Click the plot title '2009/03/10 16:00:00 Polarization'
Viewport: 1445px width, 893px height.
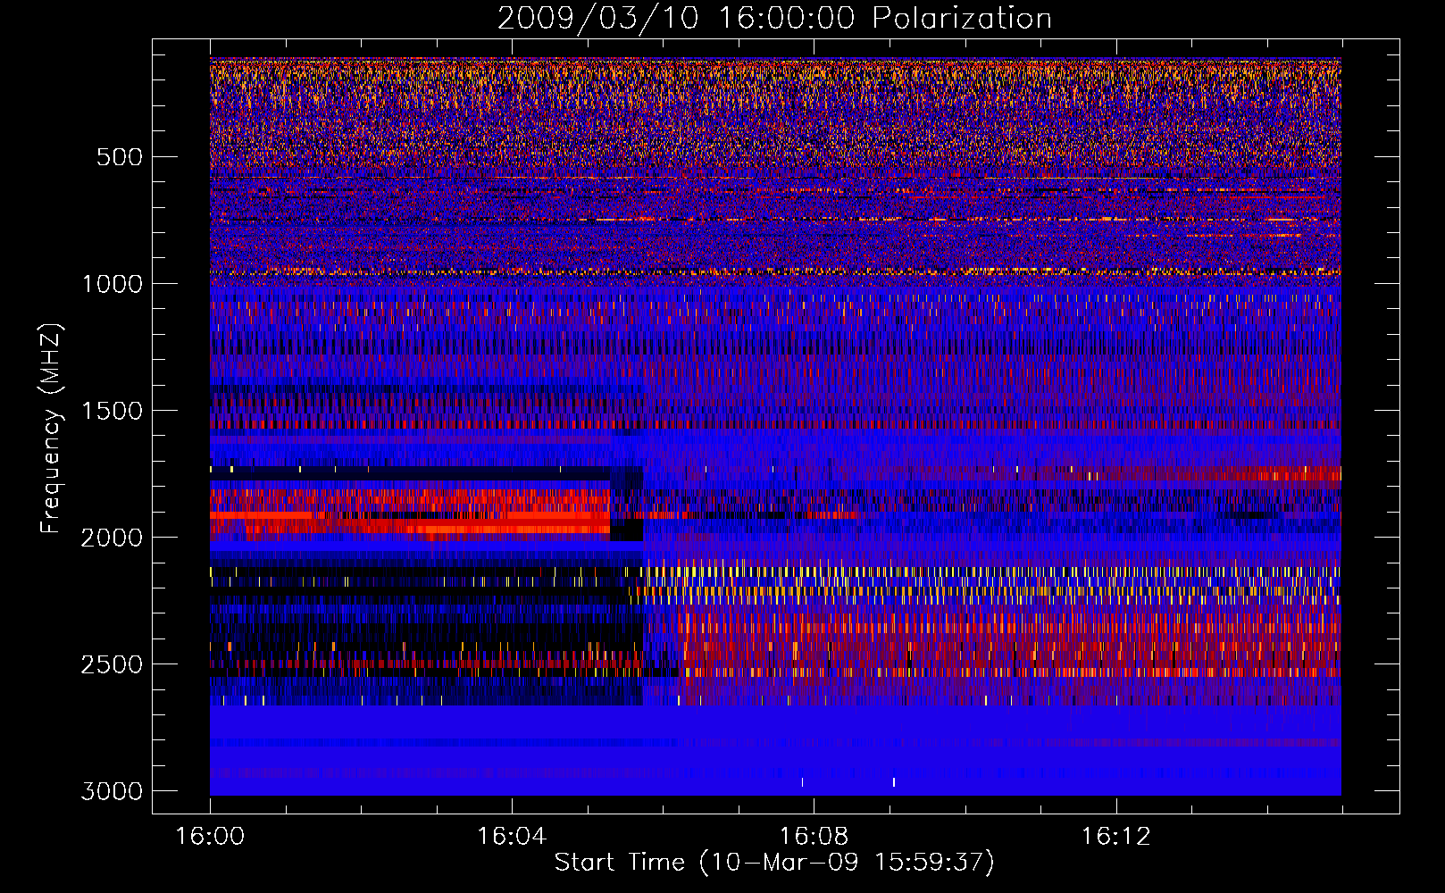coord(774,18)
